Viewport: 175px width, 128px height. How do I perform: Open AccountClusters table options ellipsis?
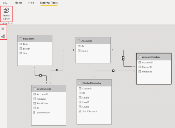coord(168,56)
